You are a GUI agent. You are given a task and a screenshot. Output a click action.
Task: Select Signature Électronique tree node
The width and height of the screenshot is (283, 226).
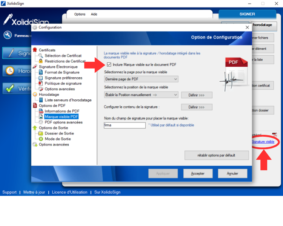pyautogui.click(x=58, y=67)
